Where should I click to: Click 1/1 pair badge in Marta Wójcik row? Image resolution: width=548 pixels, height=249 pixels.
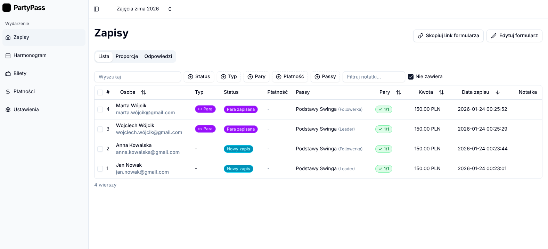point(384,109)
